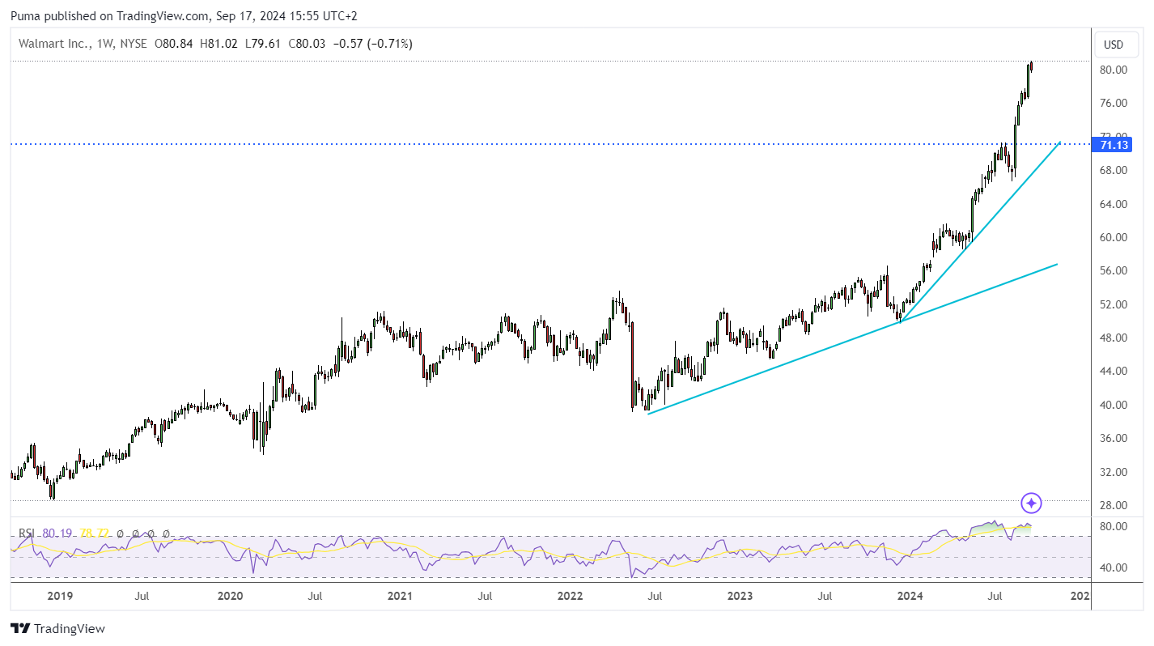The height and width of the screenshot is (646, 1154).
Task: Click the 2022 label on time axis
Action: 571,597
